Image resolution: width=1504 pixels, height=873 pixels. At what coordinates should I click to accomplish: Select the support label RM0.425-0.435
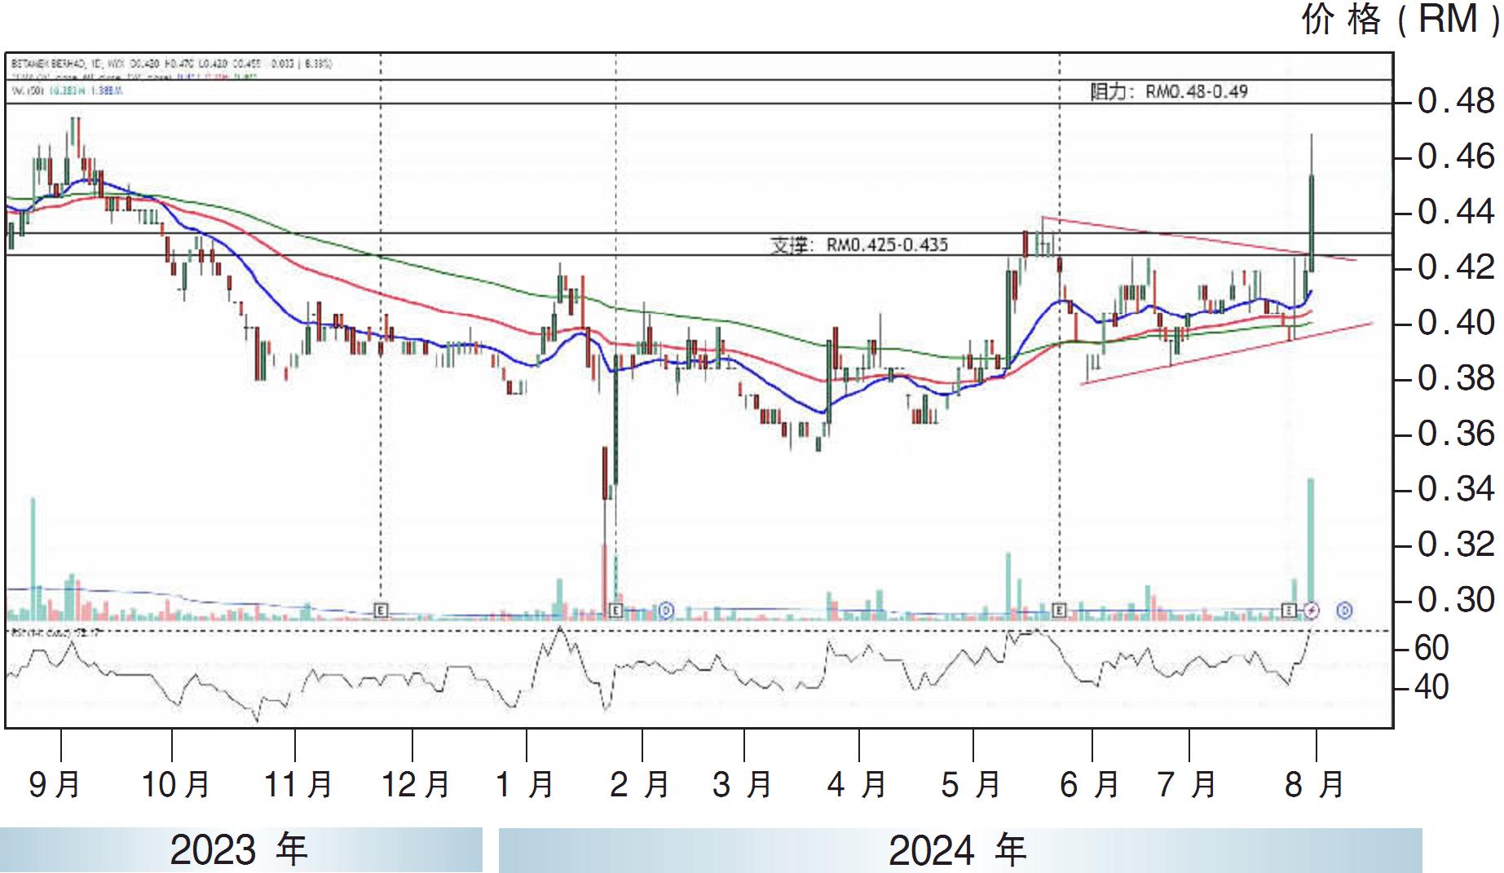(x=859, y=245)
